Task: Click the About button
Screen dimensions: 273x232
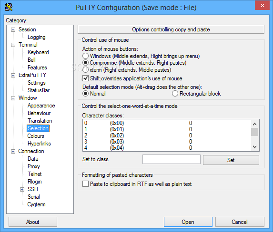Action: [33, 222]
